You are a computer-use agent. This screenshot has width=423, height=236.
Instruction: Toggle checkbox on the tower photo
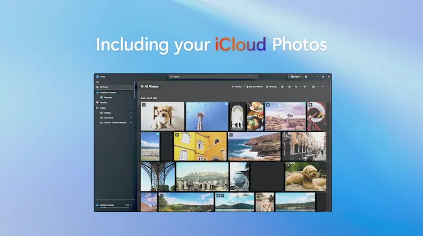click(226, 105)
